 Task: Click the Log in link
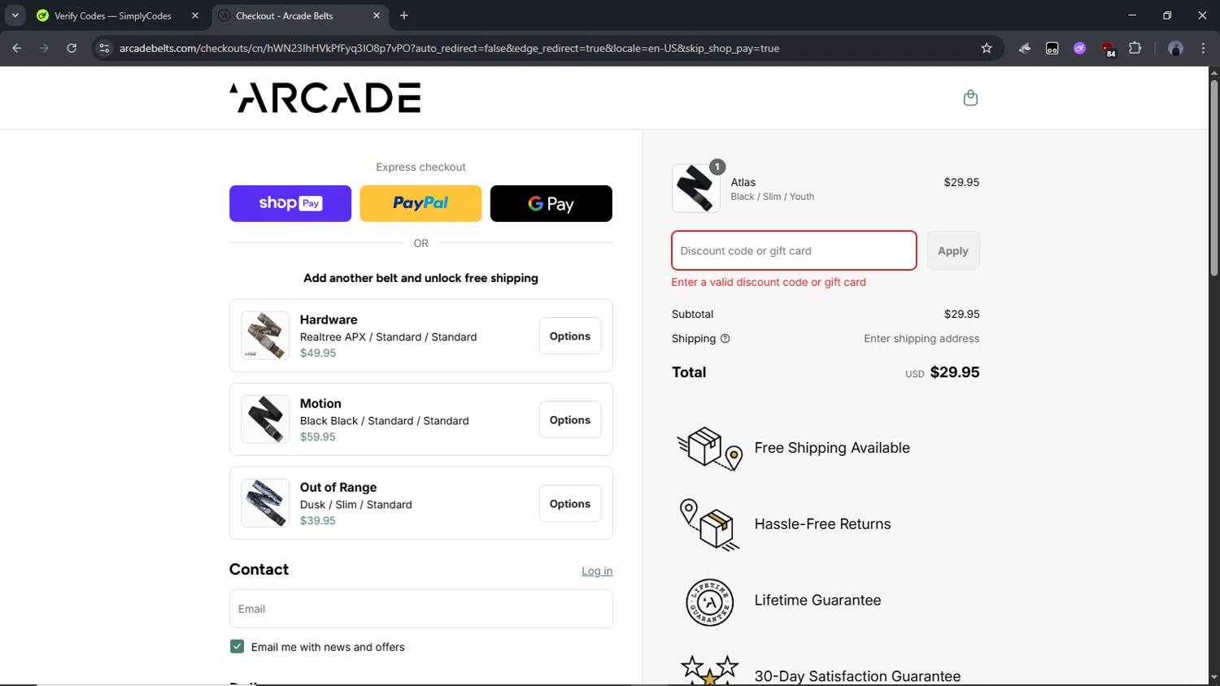click(597, 571)
